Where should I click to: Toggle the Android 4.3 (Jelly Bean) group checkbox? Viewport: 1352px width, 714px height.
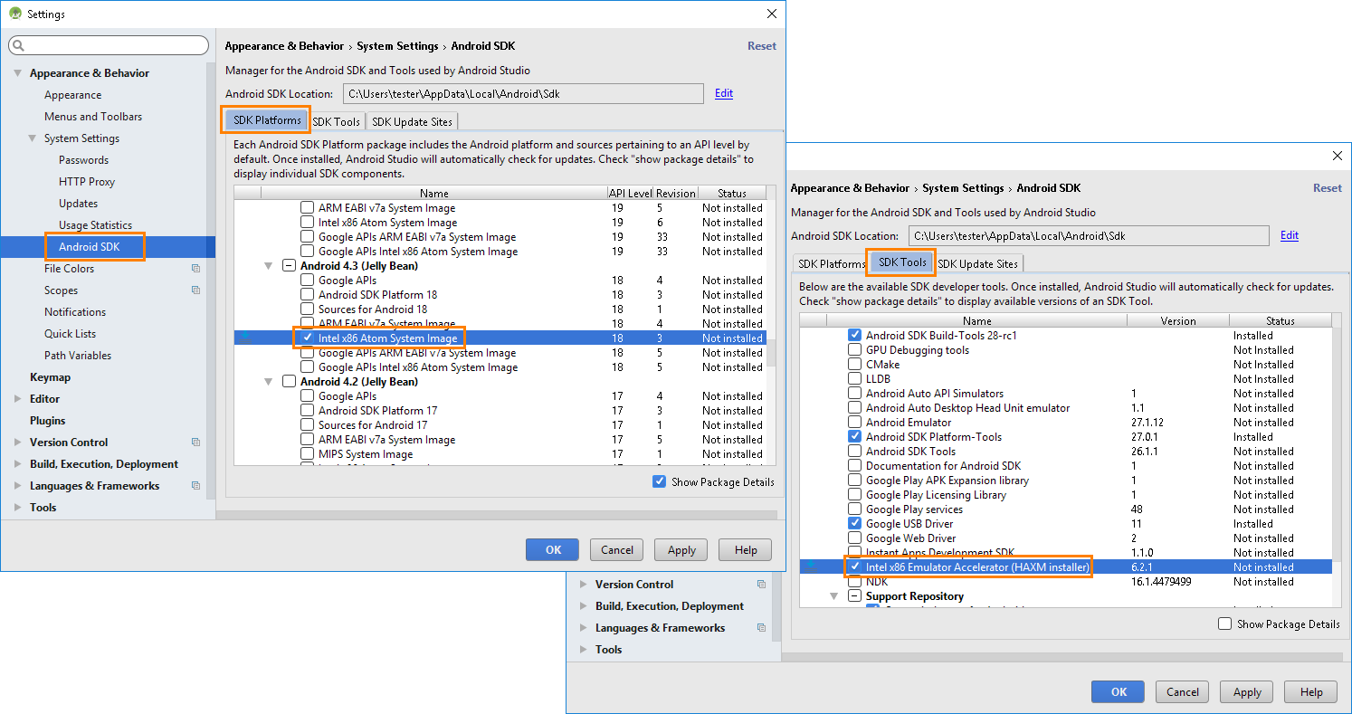pos(289,266)
